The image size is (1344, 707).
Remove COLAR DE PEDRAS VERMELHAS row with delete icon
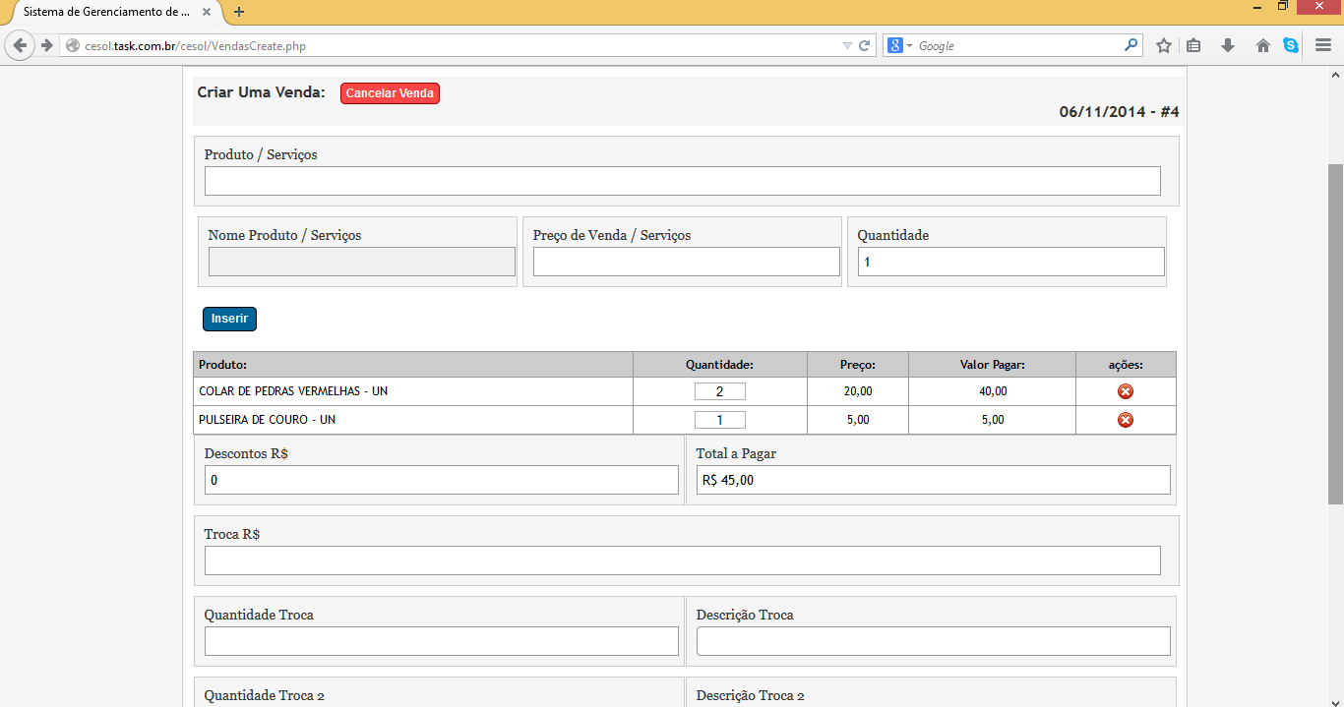point(1126,391)
